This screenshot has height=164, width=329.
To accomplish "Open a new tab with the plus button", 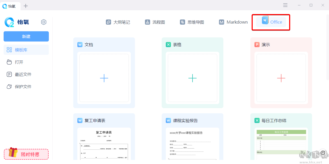I will click(26, 5).
